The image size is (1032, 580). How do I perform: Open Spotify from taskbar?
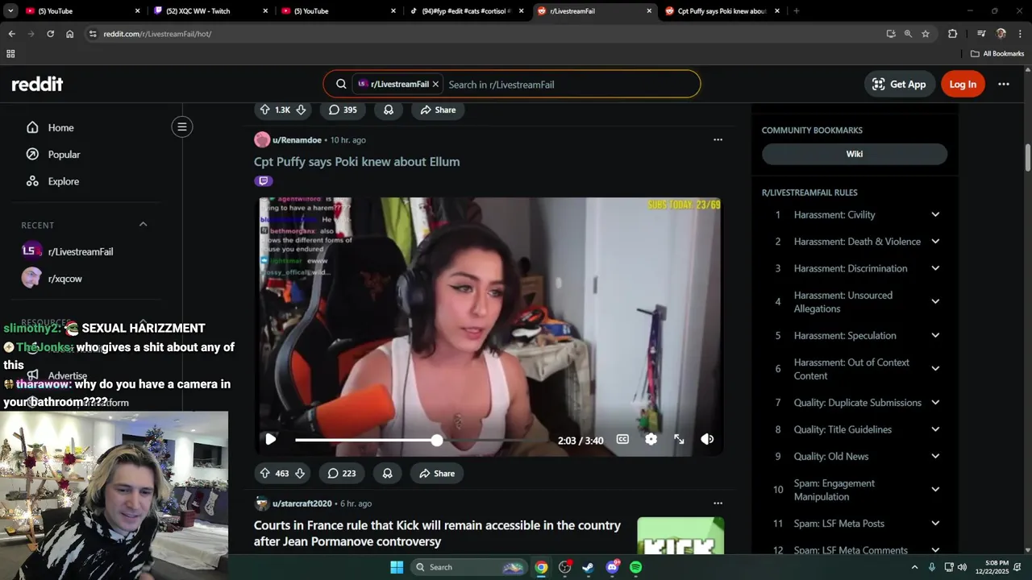[635, 567]
